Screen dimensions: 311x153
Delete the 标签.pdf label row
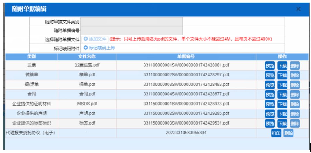tap(295, 124)
